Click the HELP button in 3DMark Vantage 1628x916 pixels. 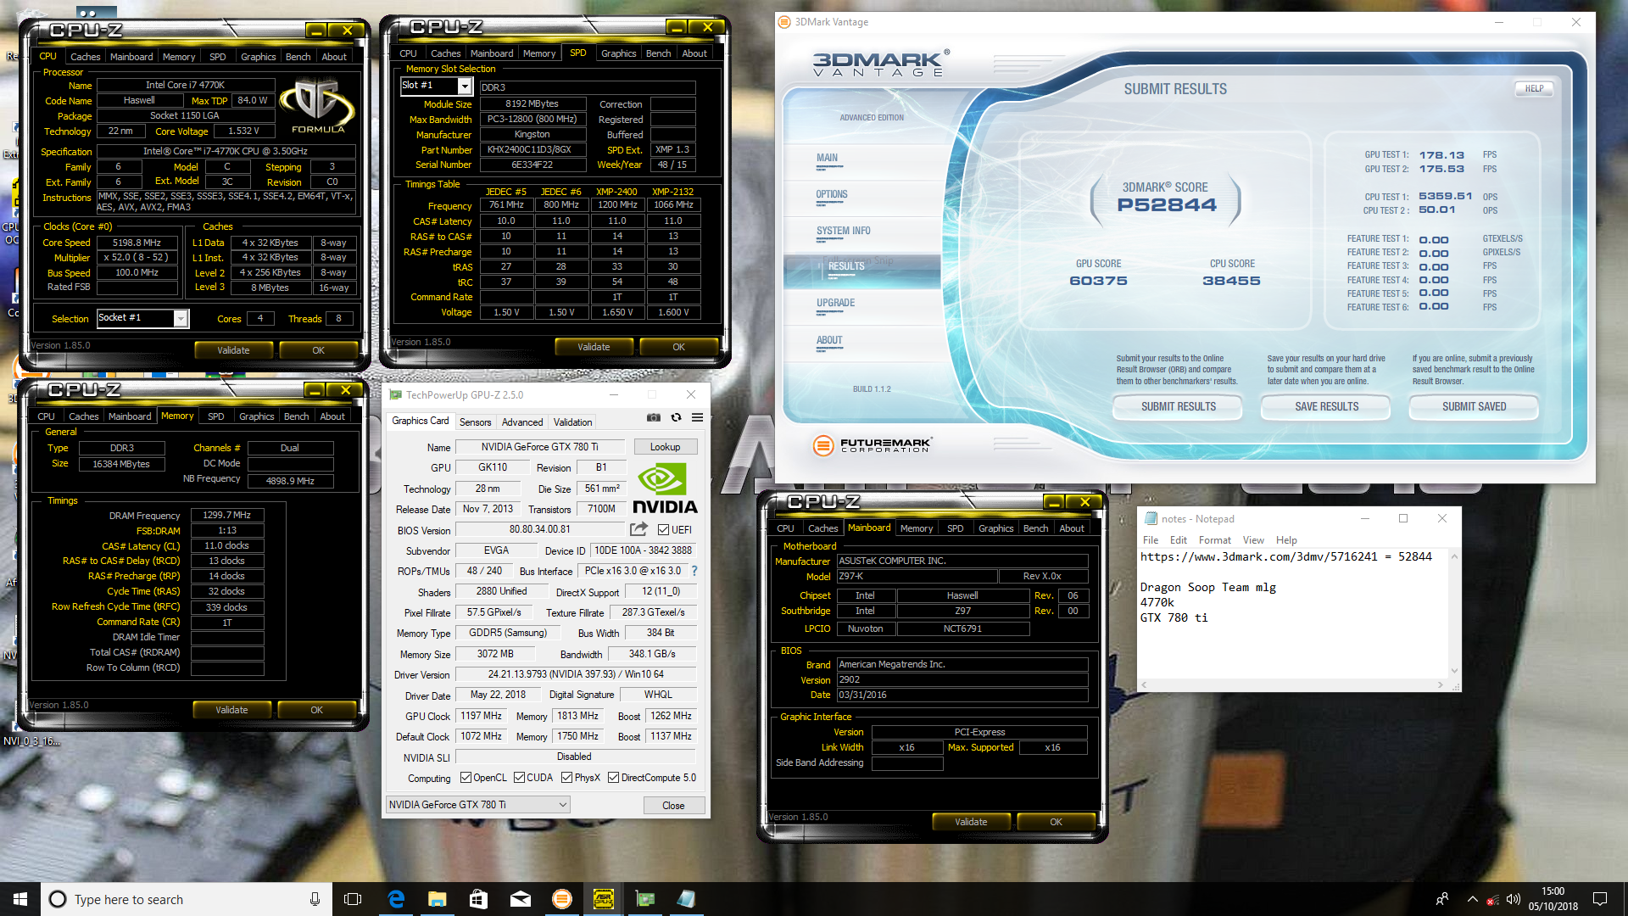click(1534, 88)
